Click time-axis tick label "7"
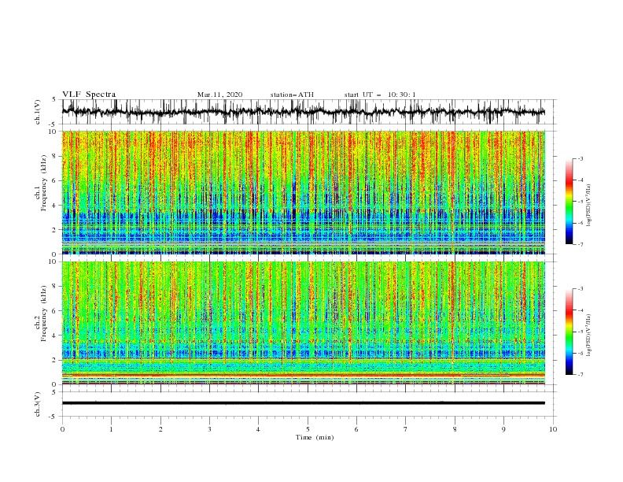This screenshot has width=623, height=482. tap(406, 429)
